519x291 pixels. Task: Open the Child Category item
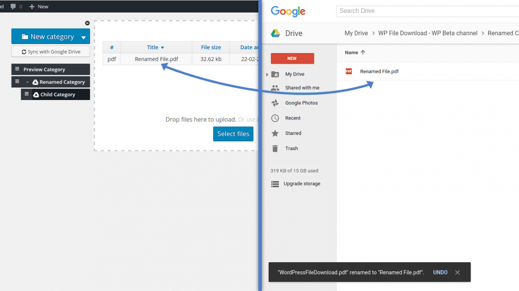(58, 94)
